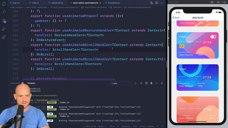Toggle the switch on the first Finaci card
Image resolution: width=228 pixels, height=128 pixels.
213,37
